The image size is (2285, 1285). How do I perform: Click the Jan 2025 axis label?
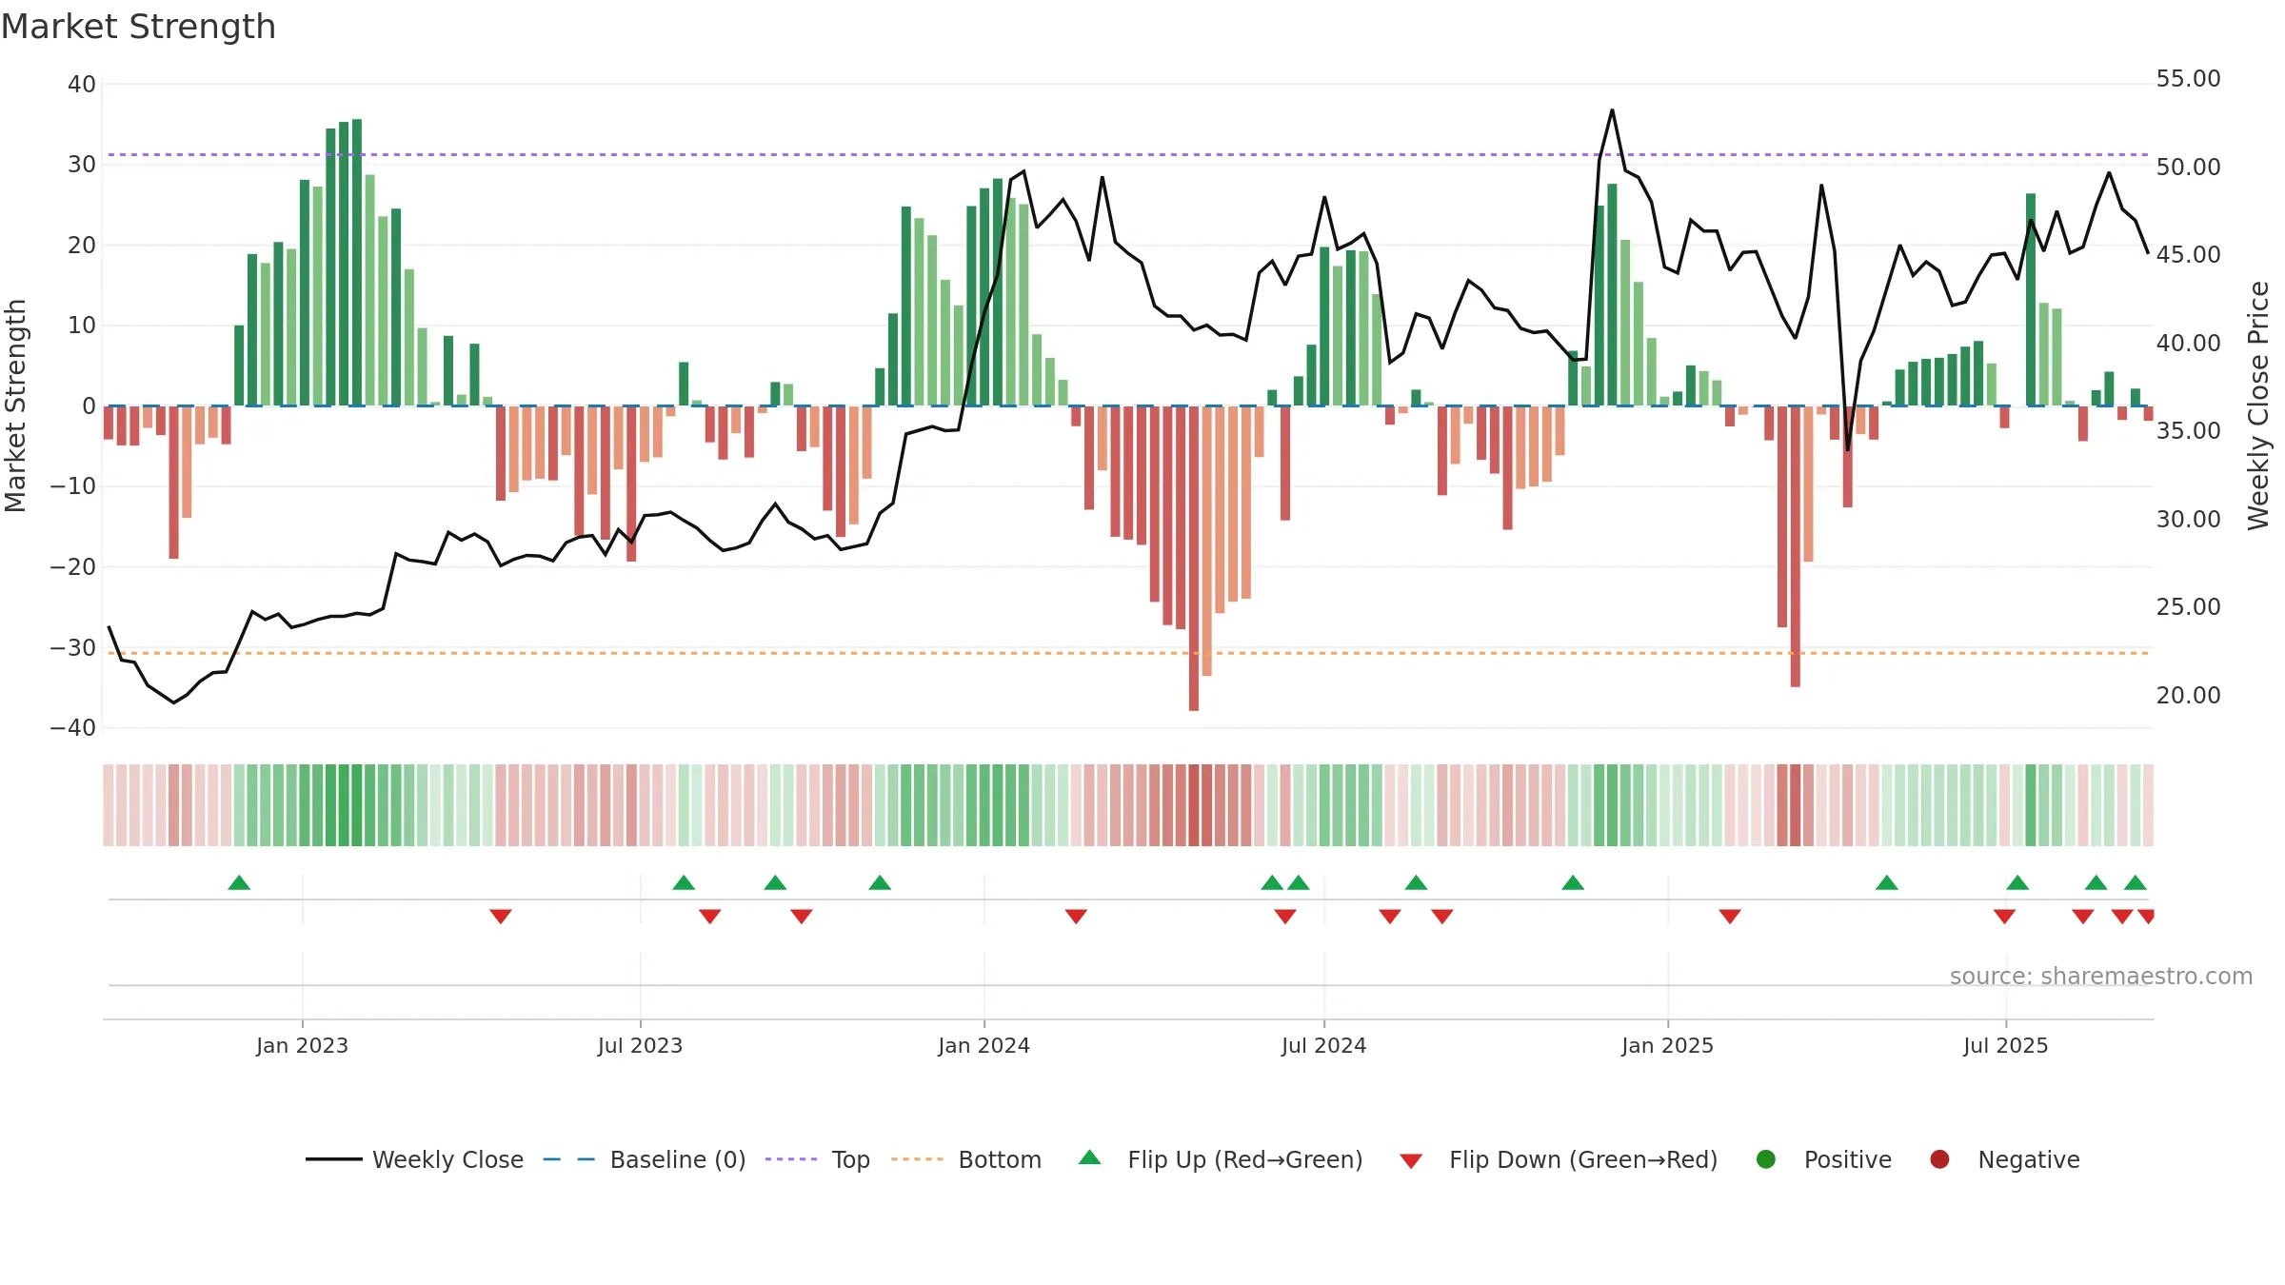point(1667,1045)
